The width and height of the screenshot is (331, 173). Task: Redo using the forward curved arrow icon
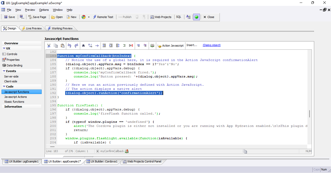click(x=76, y=46)
